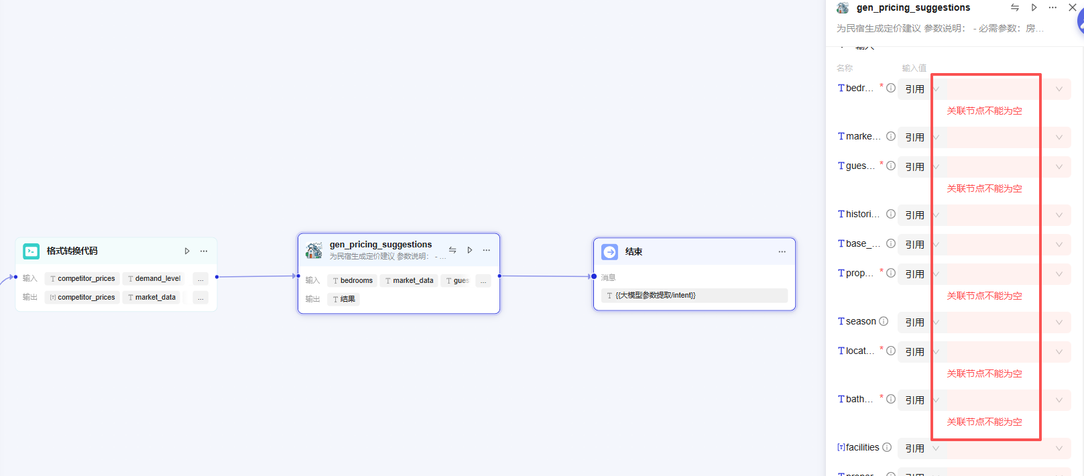Open the 引用 type dropdown for gues…
Image resolution: width=1084 pixels, height=476 pixels.
(922, 166)
